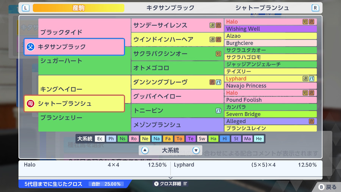Viewport: 341px width, 192px height.
Task: Click the B button icon
Action: pos(321,187)
